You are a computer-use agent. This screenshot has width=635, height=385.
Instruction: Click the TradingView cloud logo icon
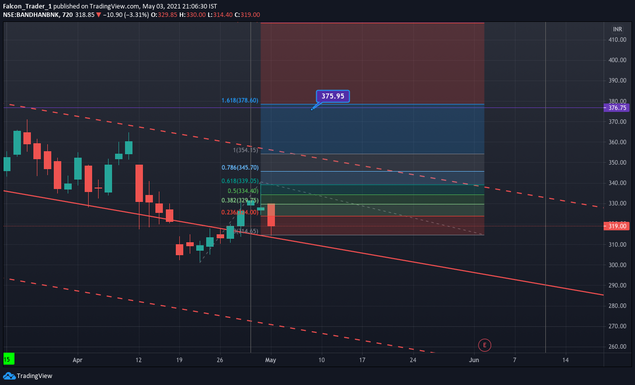pyautogui.click(x=9, y=376)
